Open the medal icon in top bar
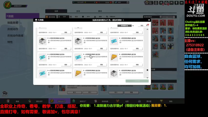 point(156,3)
